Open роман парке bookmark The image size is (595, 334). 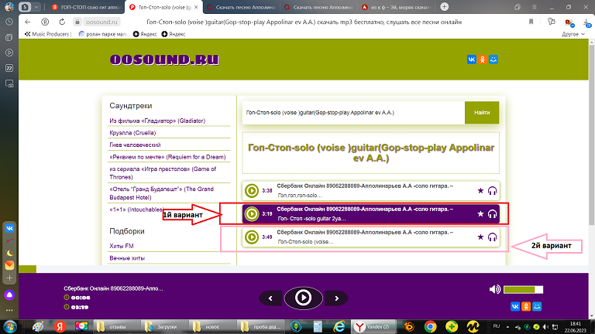(x=103, y=34)
